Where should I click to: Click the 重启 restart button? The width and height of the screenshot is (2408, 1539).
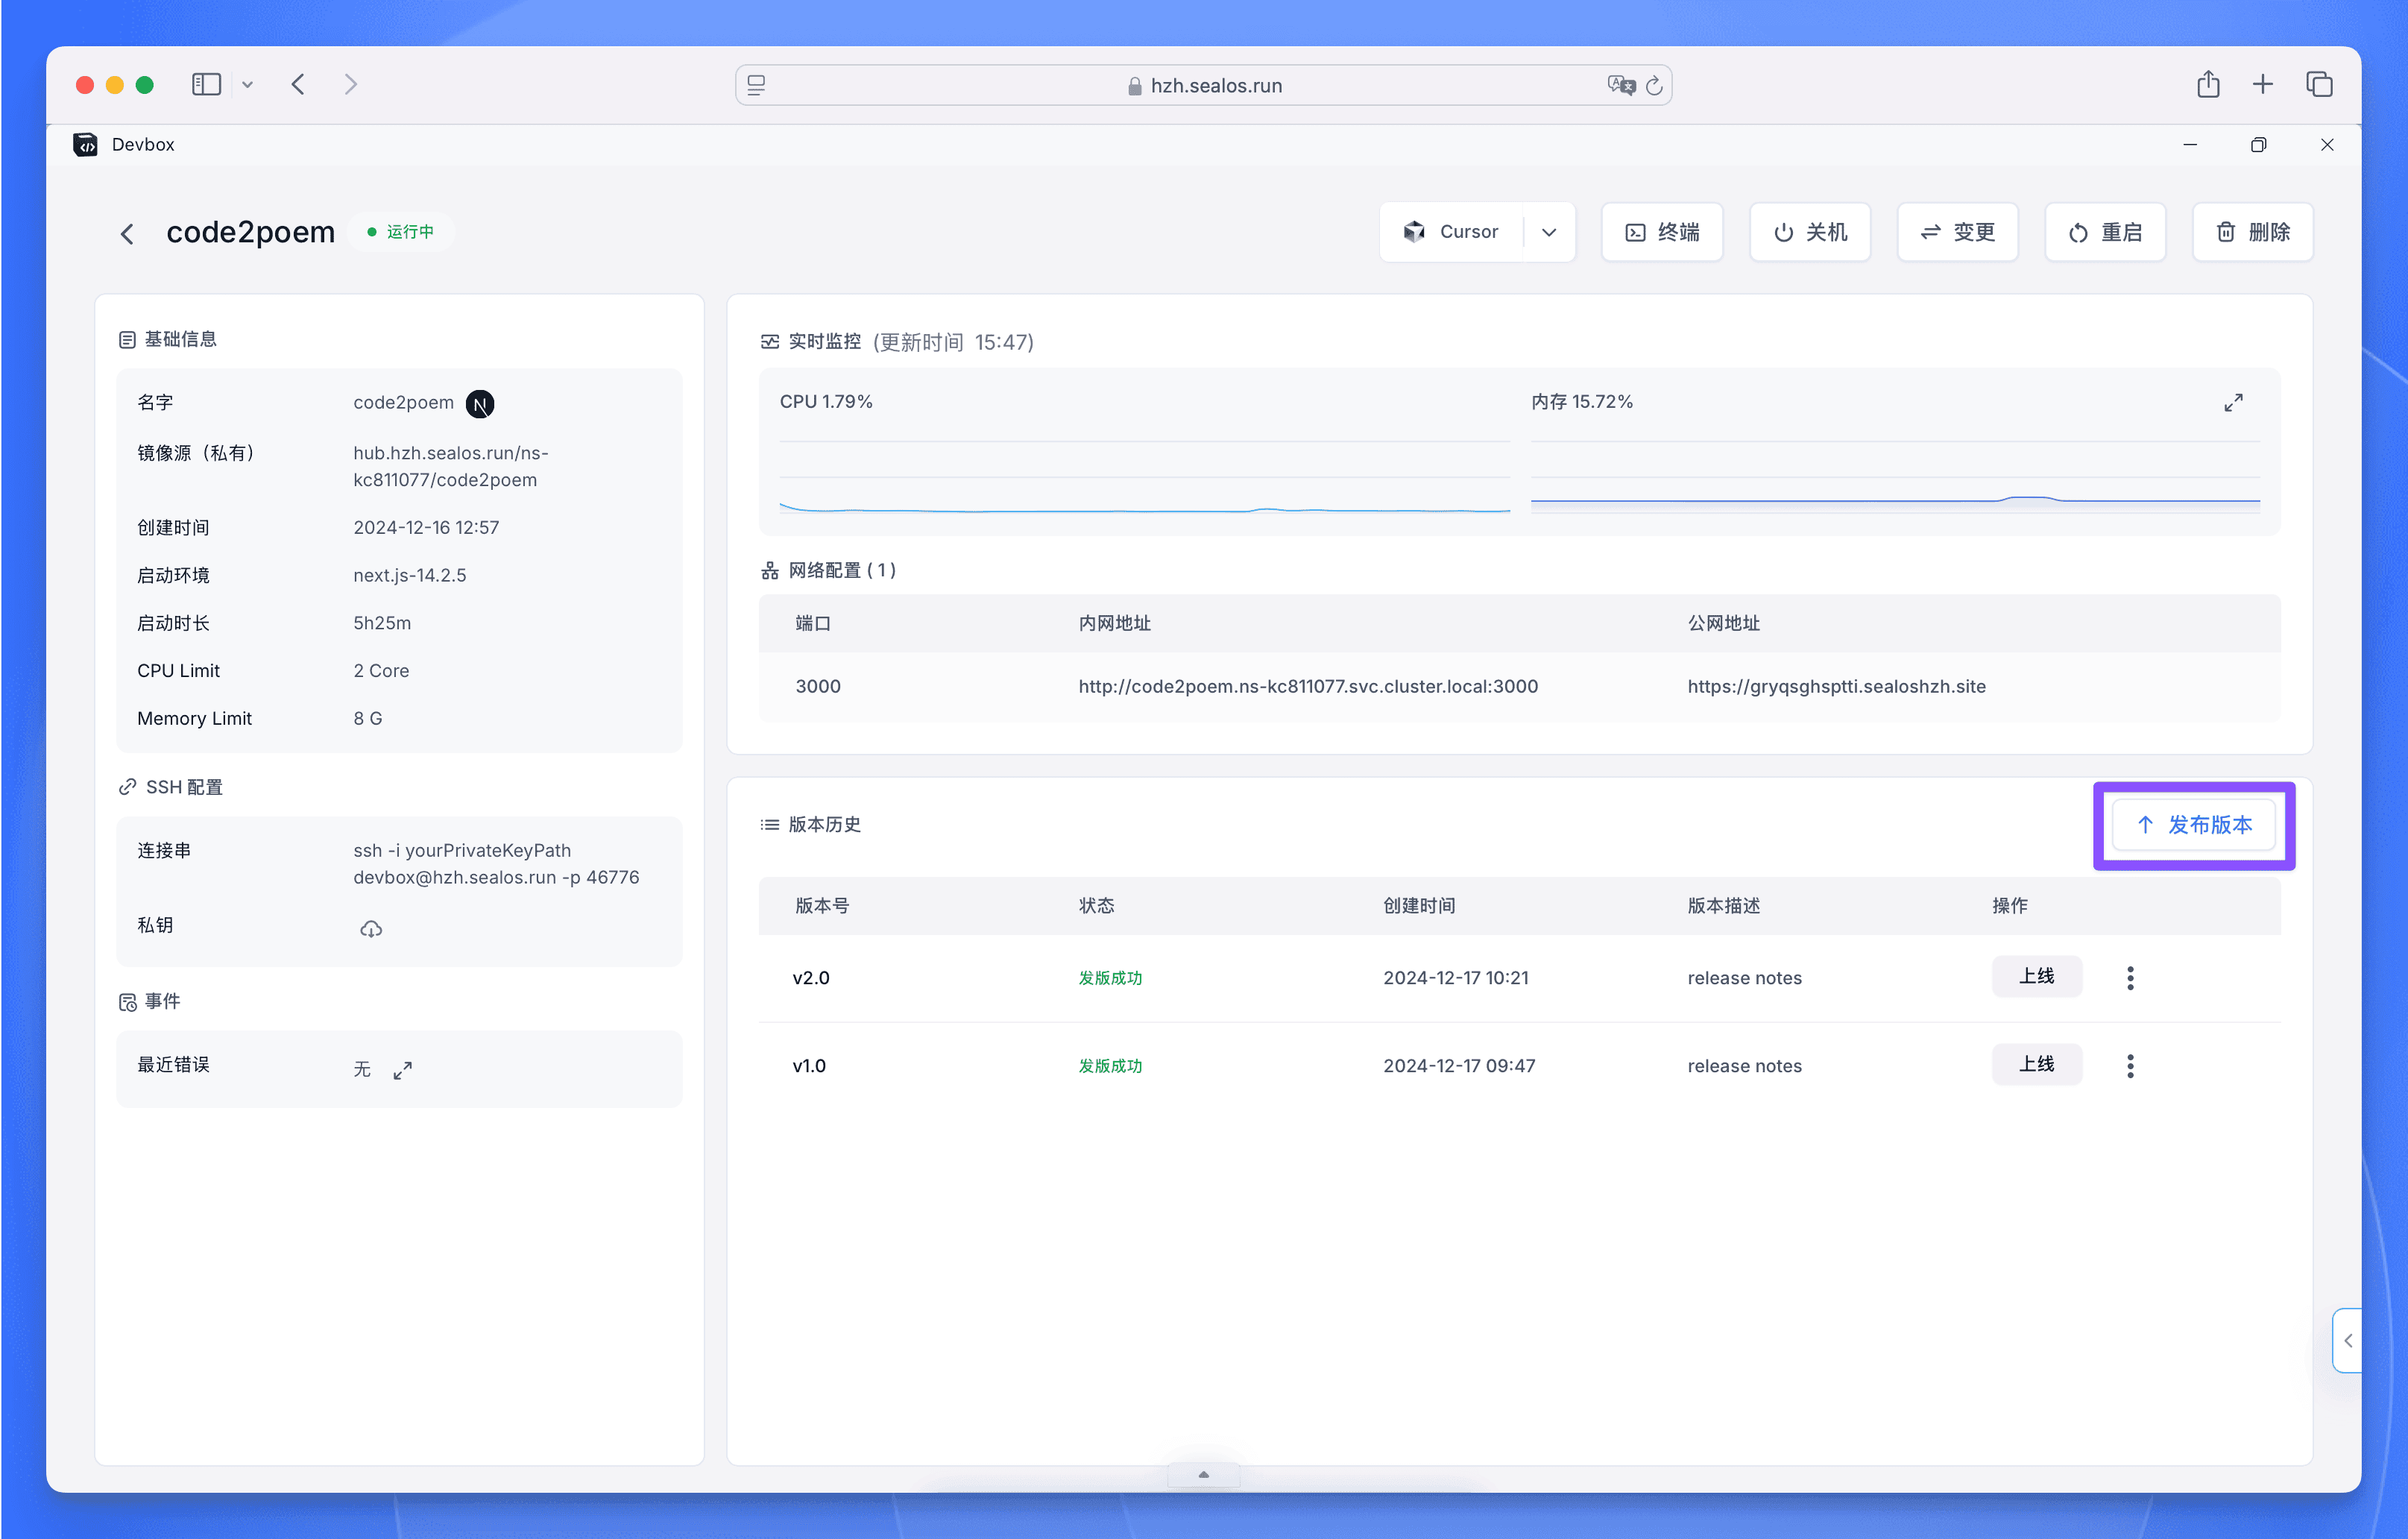(2105, 232)
